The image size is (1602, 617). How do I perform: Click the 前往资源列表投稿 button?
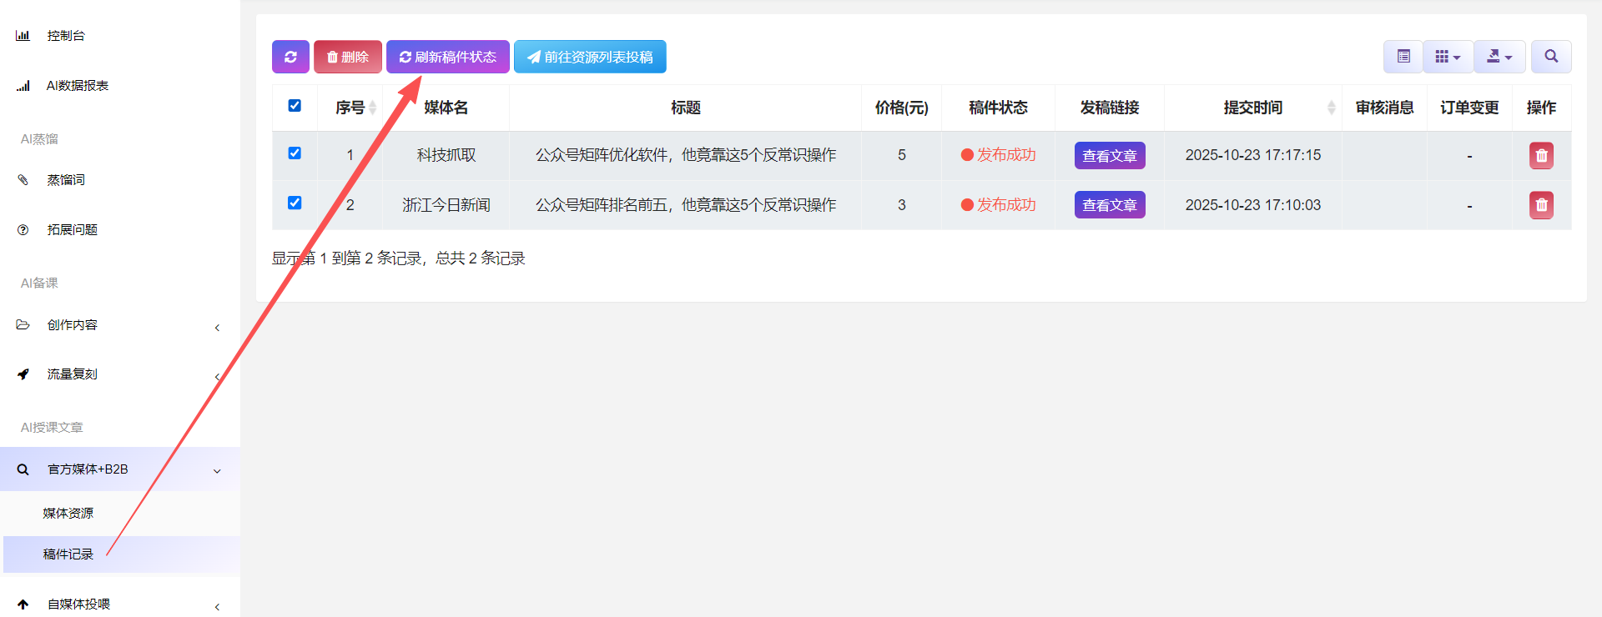click(590, 57)
